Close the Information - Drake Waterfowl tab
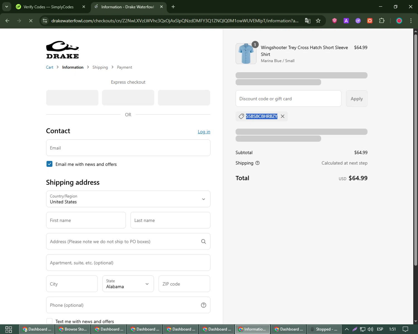Image resolution: width=418 pixels, height=334 pixels. (161, 7)
